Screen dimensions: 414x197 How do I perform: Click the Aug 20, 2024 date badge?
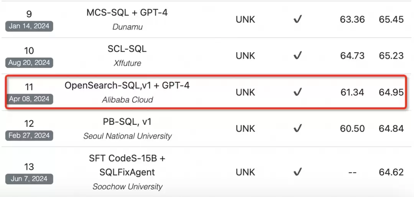pos(29,63)
